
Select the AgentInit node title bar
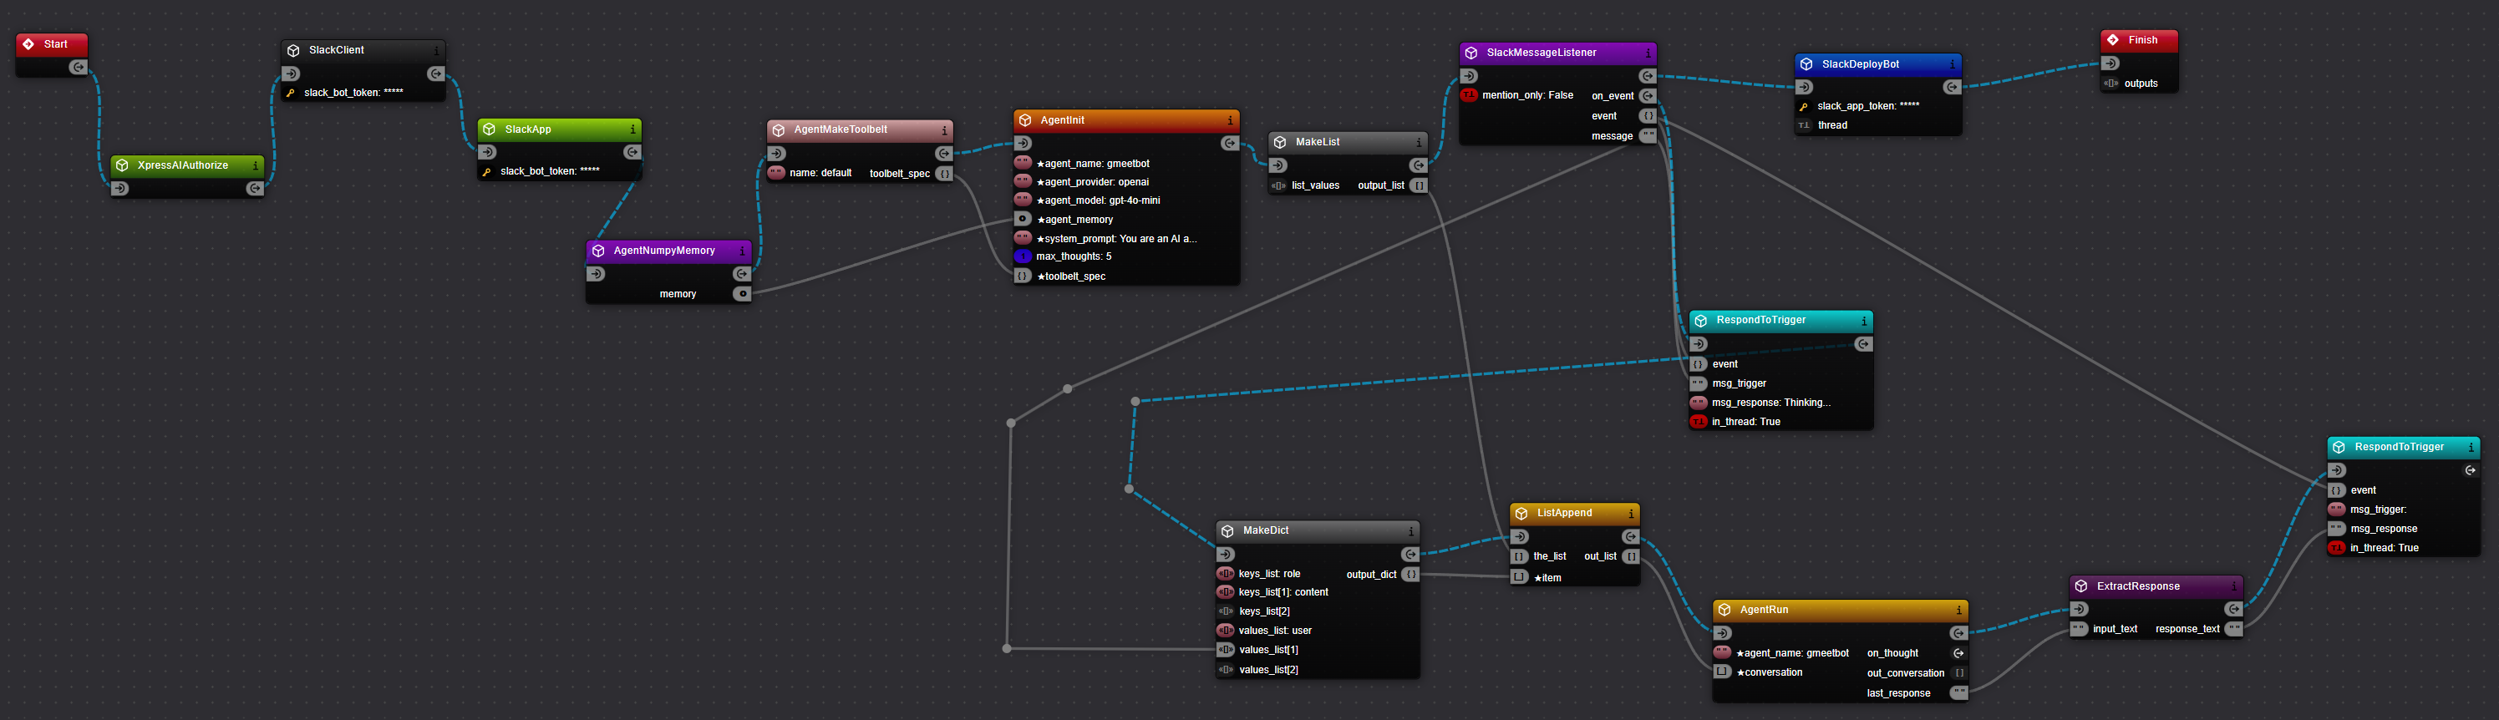pyautogui.click(x=1126, y=120)
